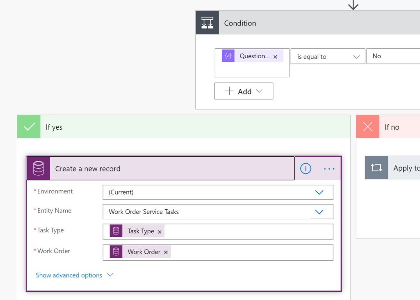Viewport: 420px width, 300px height.
Task: Expand the Environment dropdown
Action: 319,192
